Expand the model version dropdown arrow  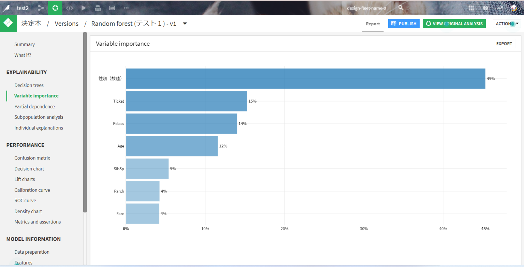pos(185,24)
